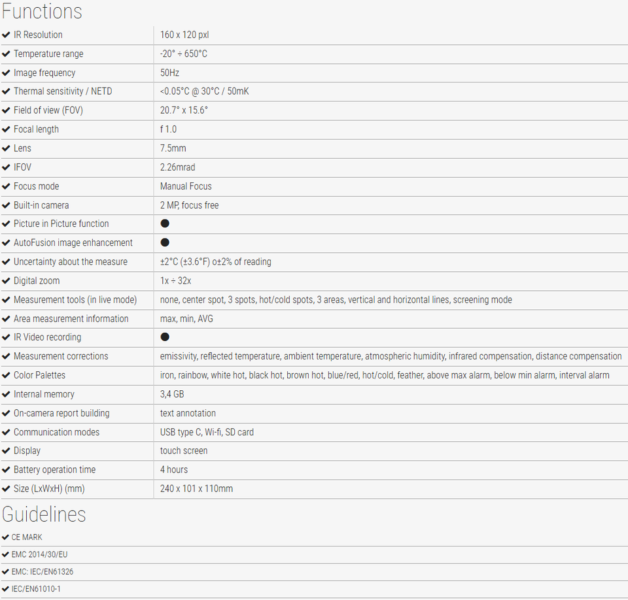Screen dimensions: 628x600
Task: Click the black dot for Picture in Picture function
Action: click(x=165, y=224)
